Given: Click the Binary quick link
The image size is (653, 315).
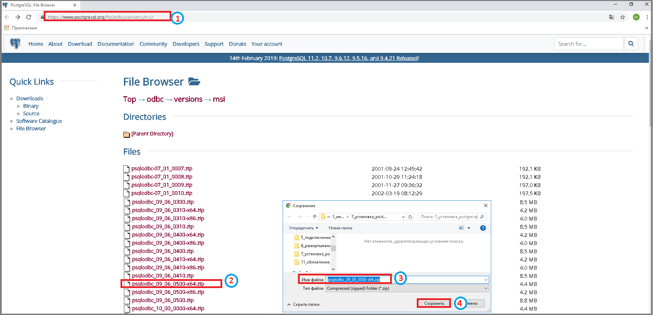Looking at the screenshot, I should click(x=31, y=106).
